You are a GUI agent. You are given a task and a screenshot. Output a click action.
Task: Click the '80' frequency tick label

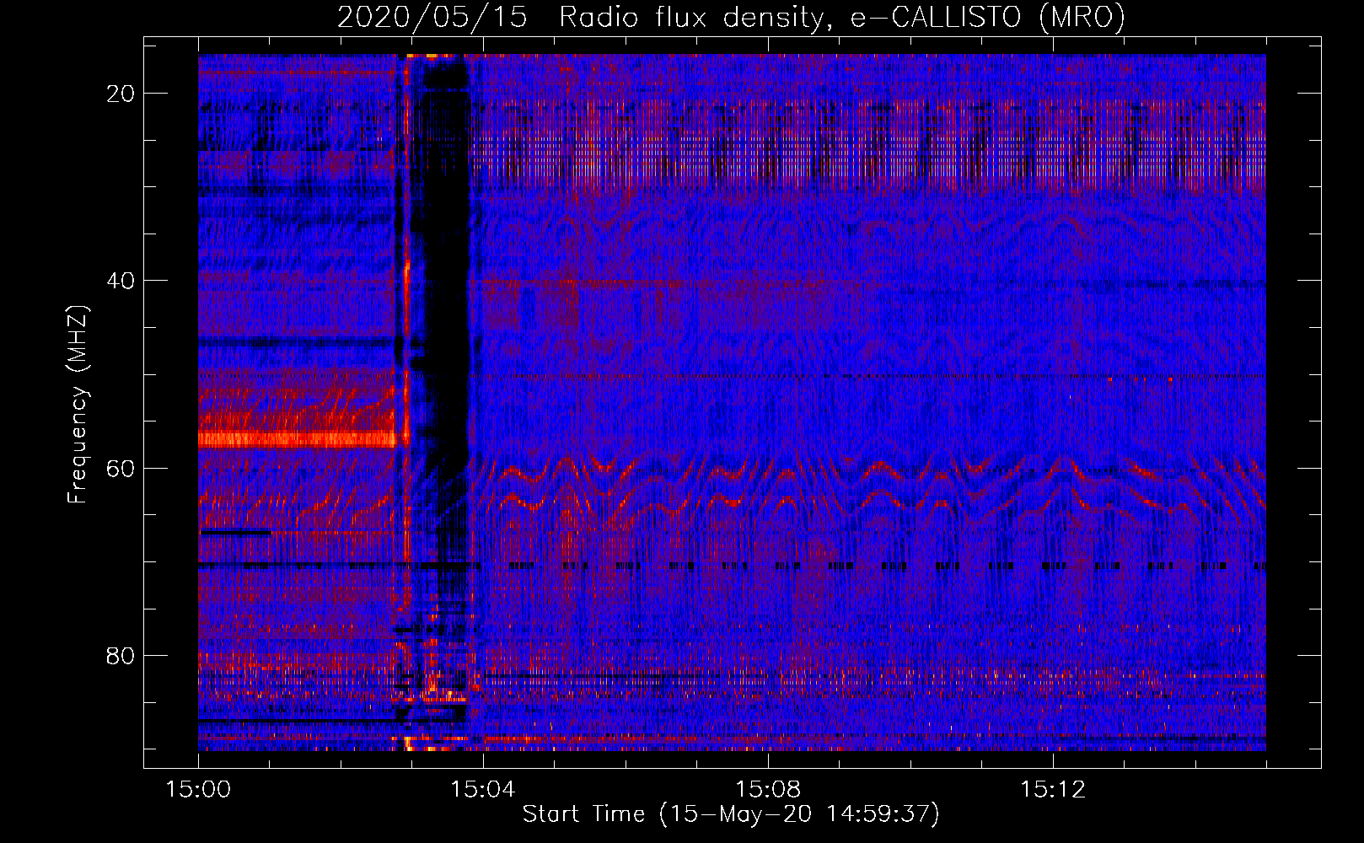click(x=121, y=656)
